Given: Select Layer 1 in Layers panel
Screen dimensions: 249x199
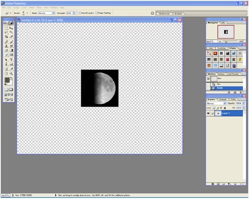Looking at the screenshot, I should (229, 113).
